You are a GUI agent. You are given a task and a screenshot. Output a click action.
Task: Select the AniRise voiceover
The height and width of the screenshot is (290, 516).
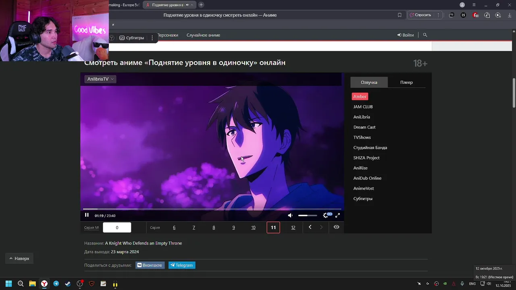(360, 168)
